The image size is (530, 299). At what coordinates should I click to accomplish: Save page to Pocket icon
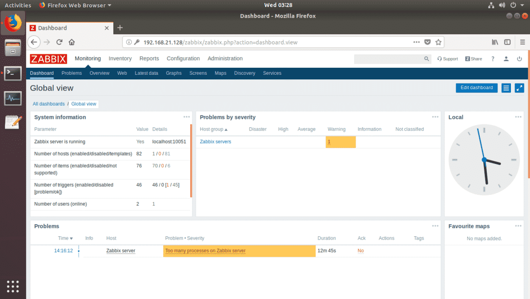coord(428,42)
